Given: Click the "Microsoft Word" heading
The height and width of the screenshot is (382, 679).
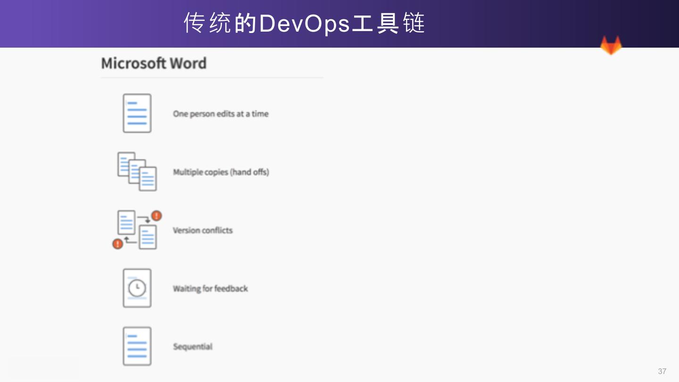Looking at the screenshot, I should coord(154,63).
